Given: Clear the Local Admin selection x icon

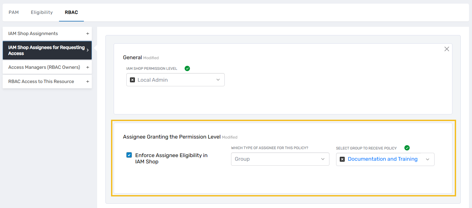Looking at the screenshot, I should coord(132,80).
